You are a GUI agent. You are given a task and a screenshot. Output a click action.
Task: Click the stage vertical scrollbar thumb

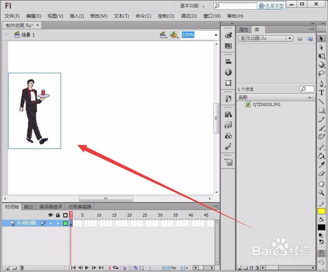(x=216, y=118)
